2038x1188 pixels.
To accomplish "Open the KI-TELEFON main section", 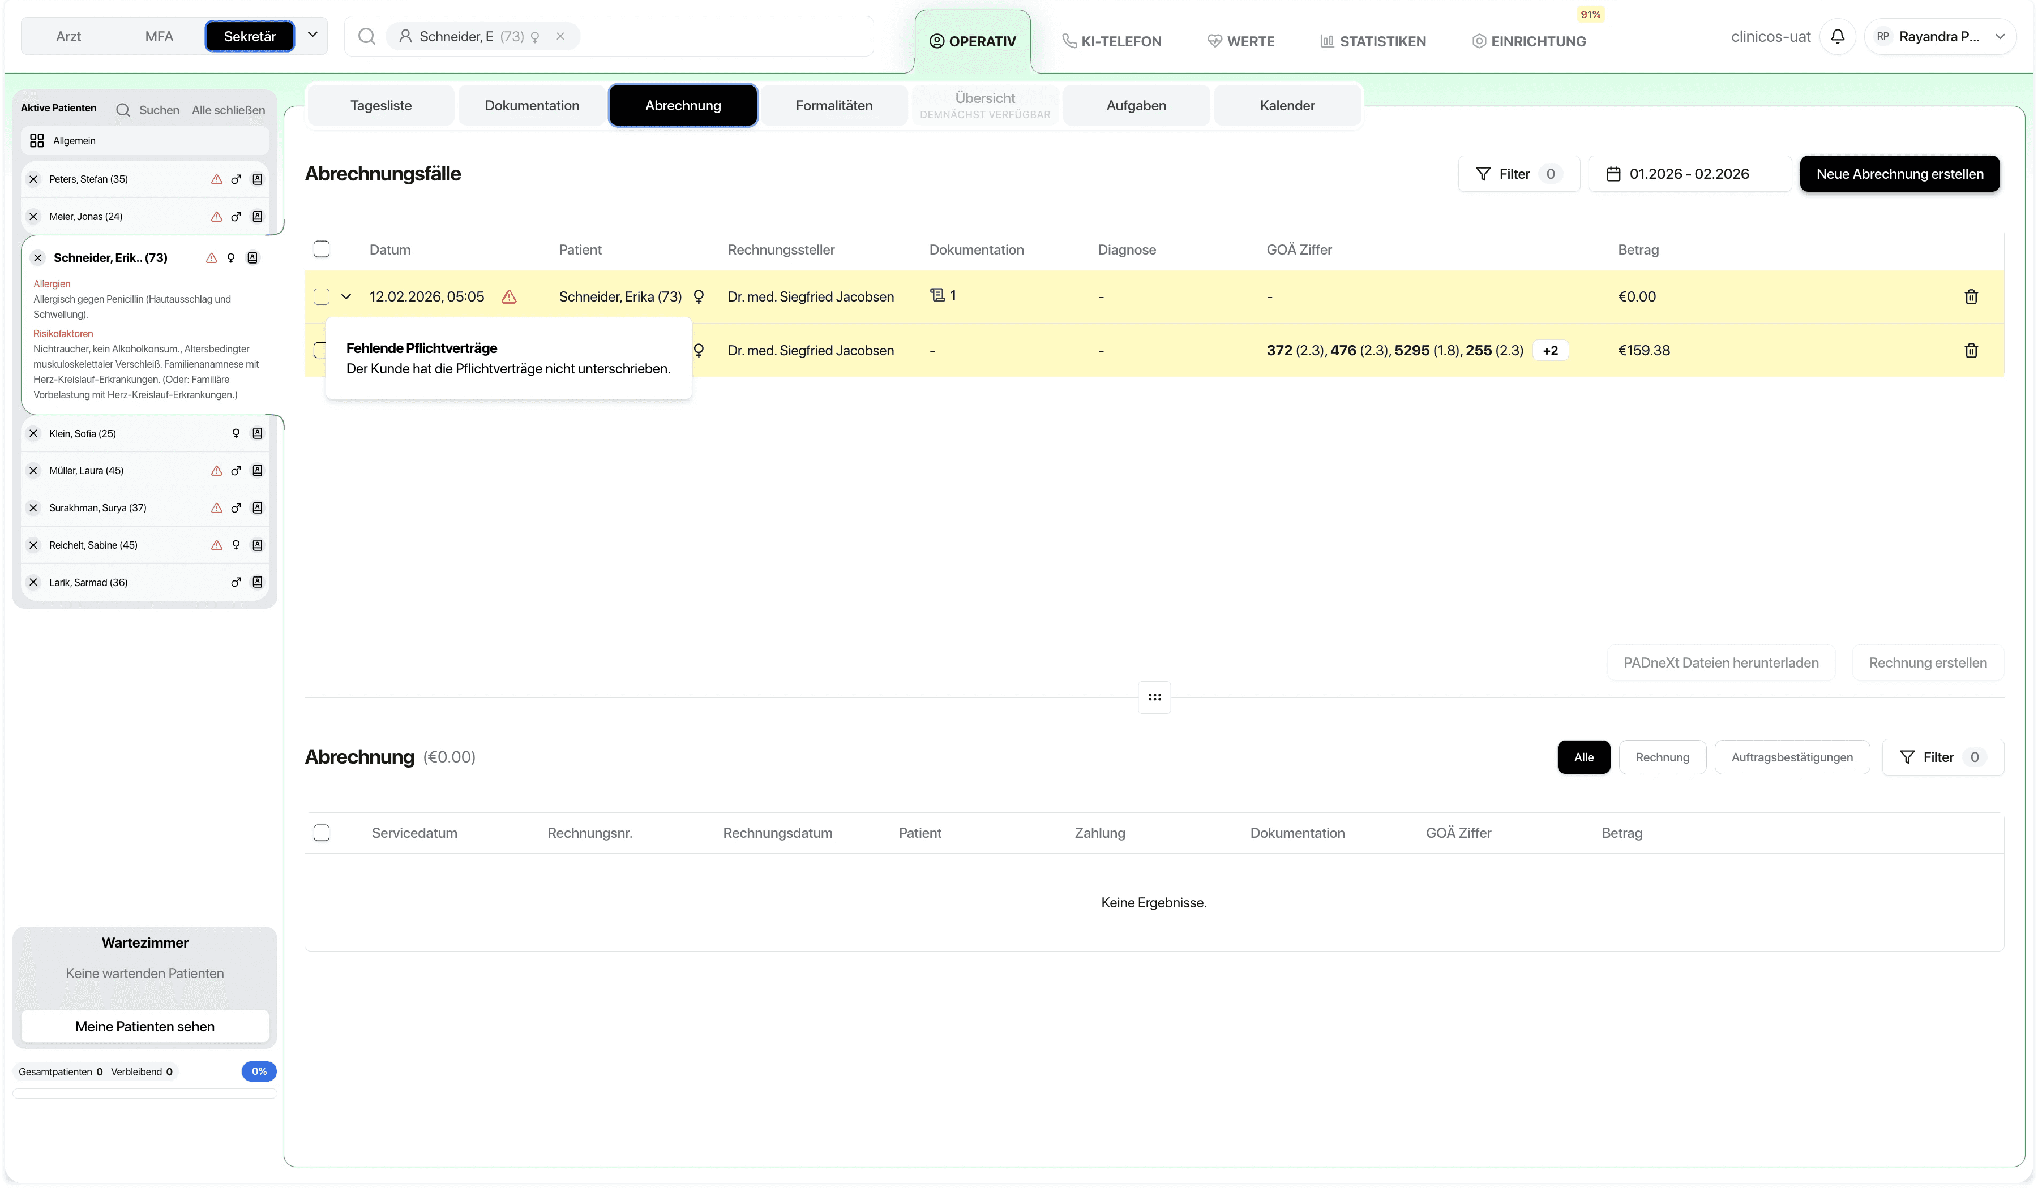I will 1111,41.
